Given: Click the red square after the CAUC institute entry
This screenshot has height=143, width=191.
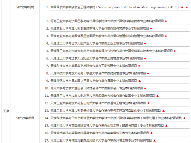Looking at the screenshot, I should (x=187, y=7).
